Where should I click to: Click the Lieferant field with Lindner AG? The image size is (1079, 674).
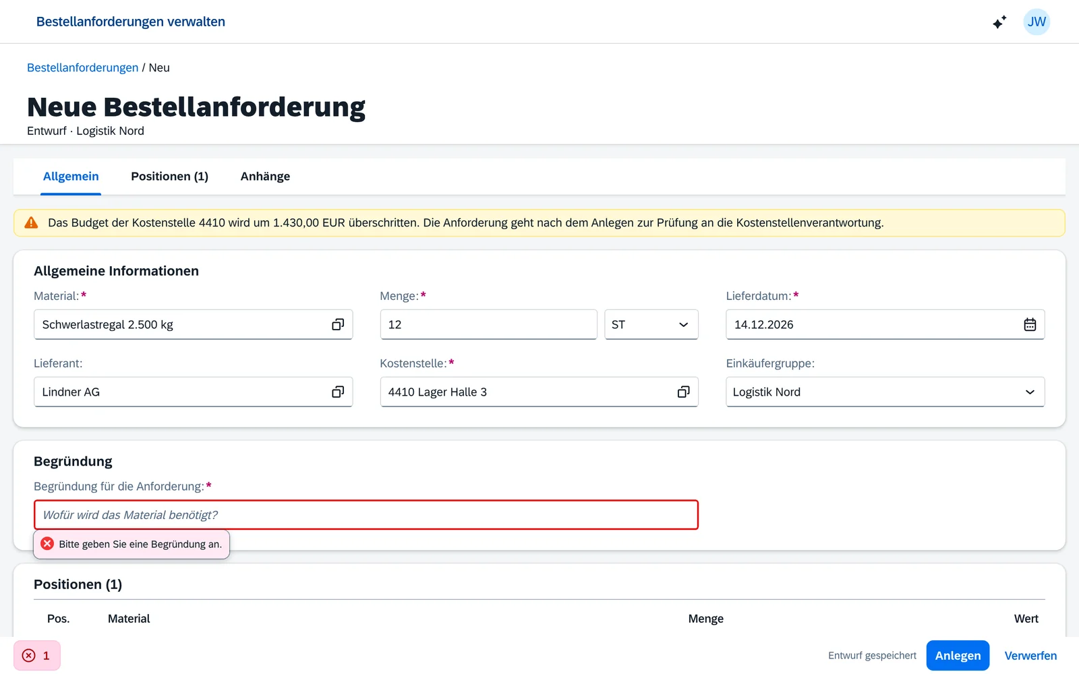click(193, 392)
